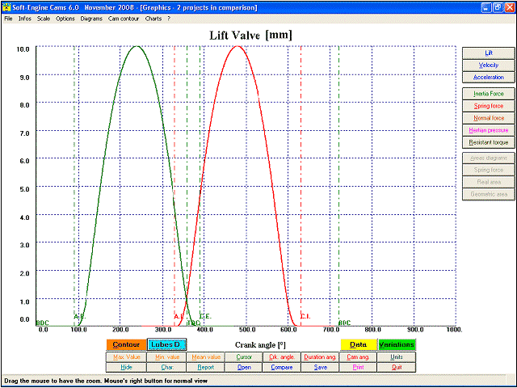This screenshot has height=388, width=517.
Task: Click the green A.E. marker label
Action: click(x=79, y=316)
